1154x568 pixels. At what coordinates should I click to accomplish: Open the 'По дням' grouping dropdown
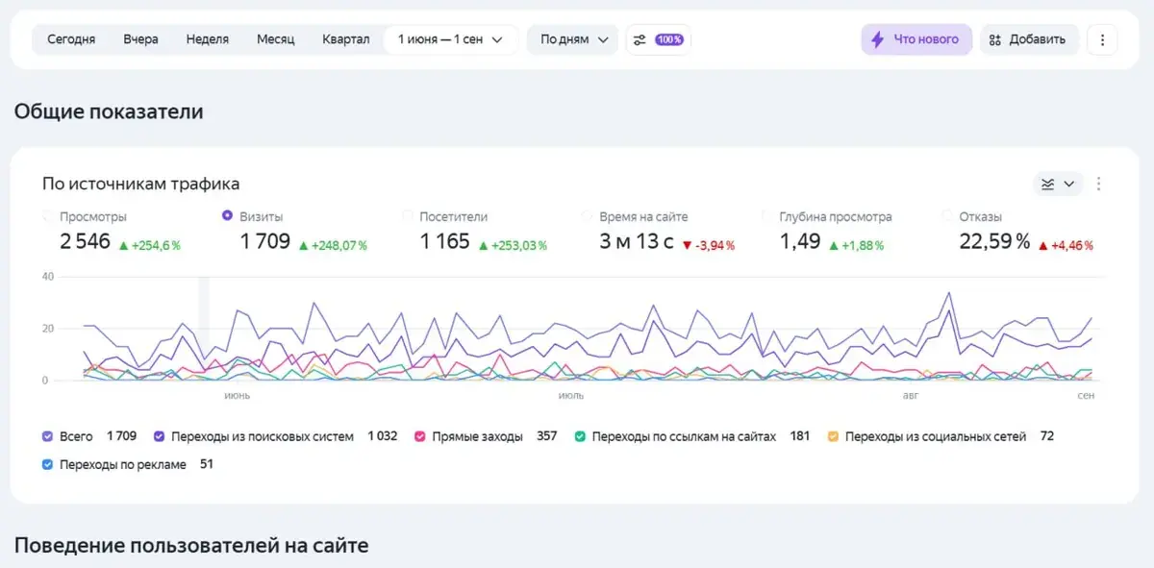click(573, 39)
